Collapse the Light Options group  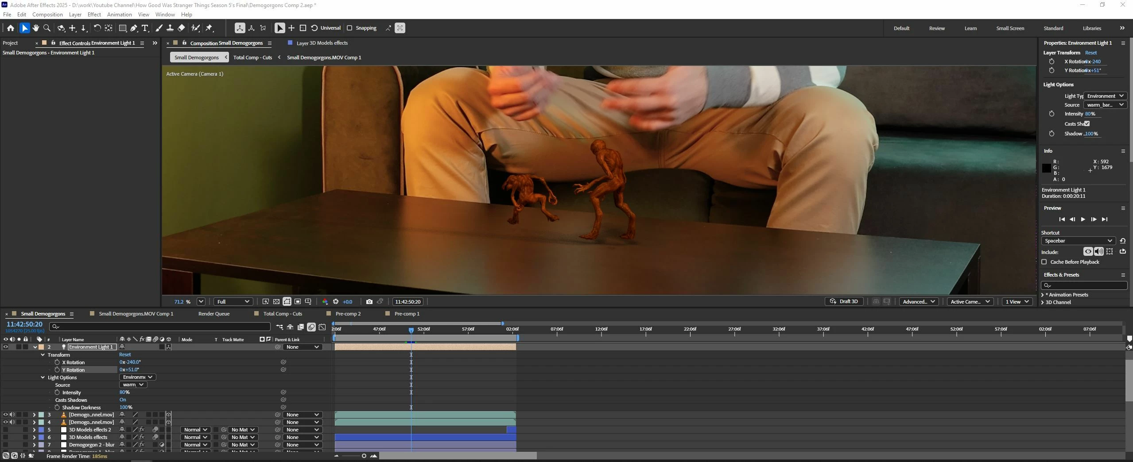43,377
